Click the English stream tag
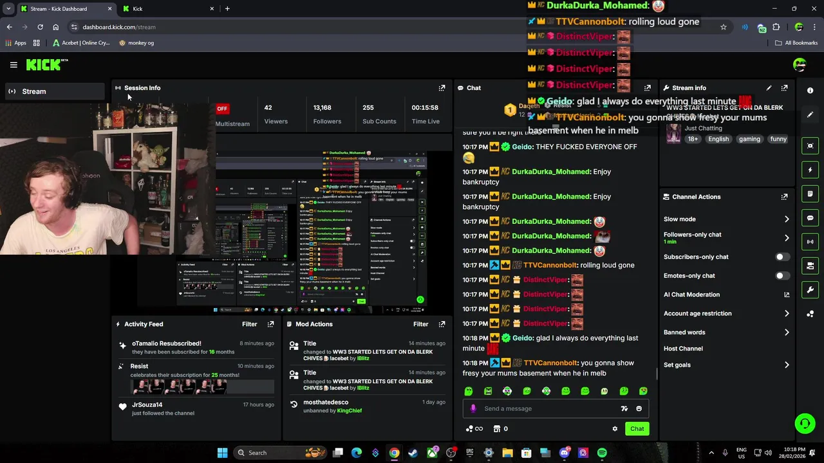The height and width of the screenshot is (463, 824). coord(718,139)
